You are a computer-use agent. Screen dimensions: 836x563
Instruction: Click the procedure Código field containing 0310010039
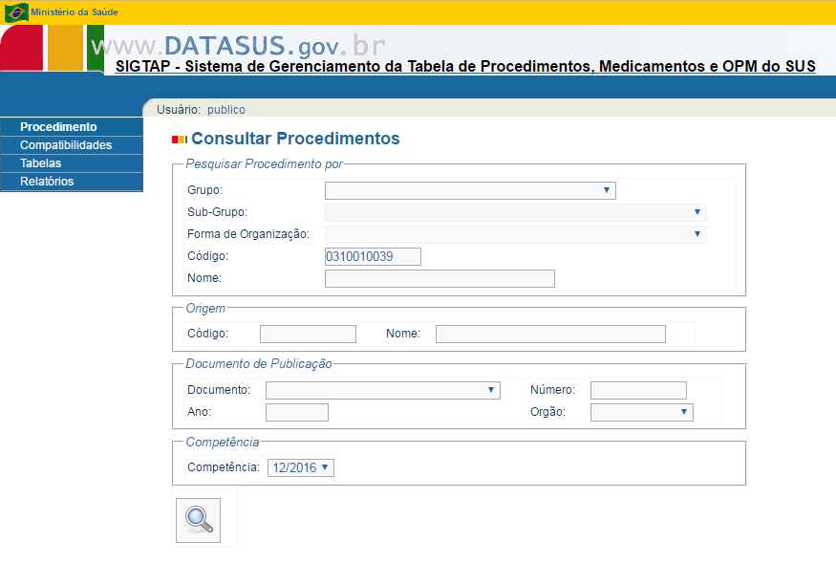coord(373,256)
